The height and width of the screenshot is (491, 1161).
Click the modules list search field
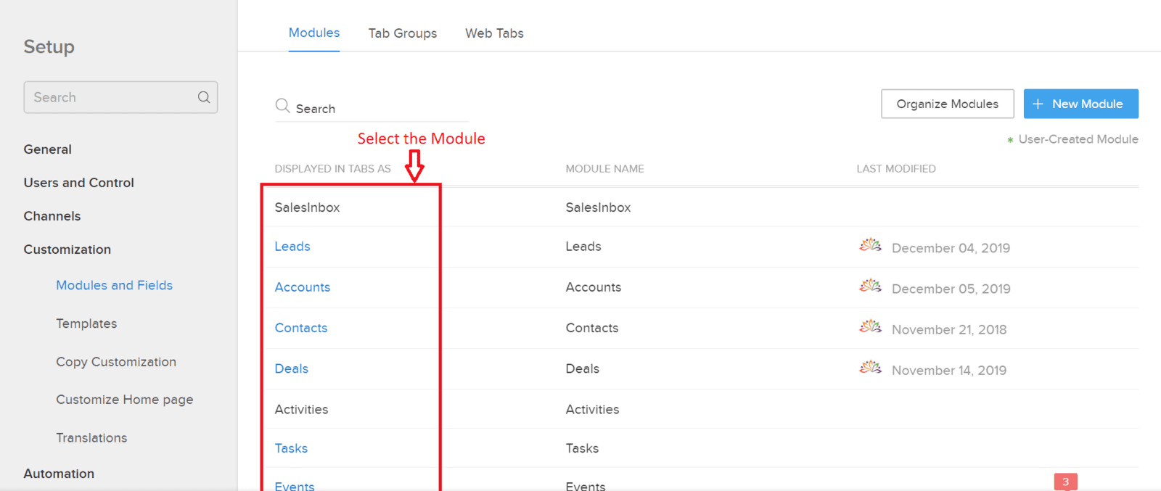pyautogui.click(x=372, y=108)
